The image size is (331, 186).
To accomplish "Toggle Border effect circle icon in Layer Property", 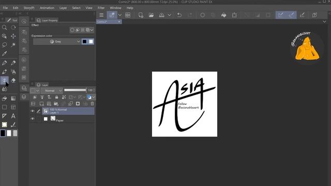I will tap(72, 30).
